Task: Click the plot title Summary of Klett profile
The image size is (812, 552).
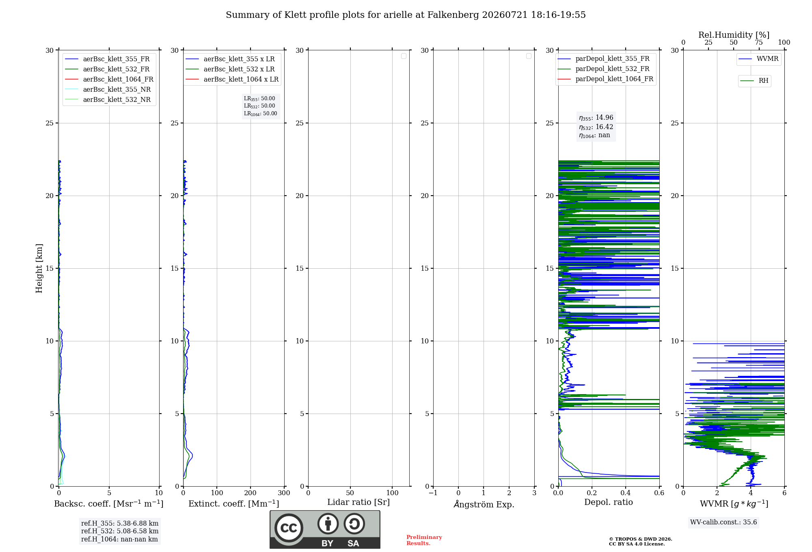Action: (406, 15)
